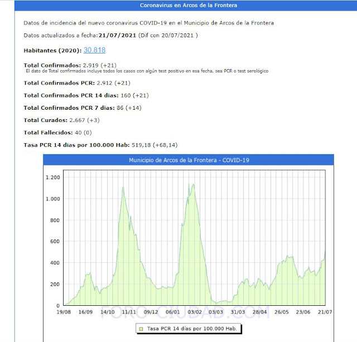
Task: Click the 400 y-axis label
Action: point(55,263)
